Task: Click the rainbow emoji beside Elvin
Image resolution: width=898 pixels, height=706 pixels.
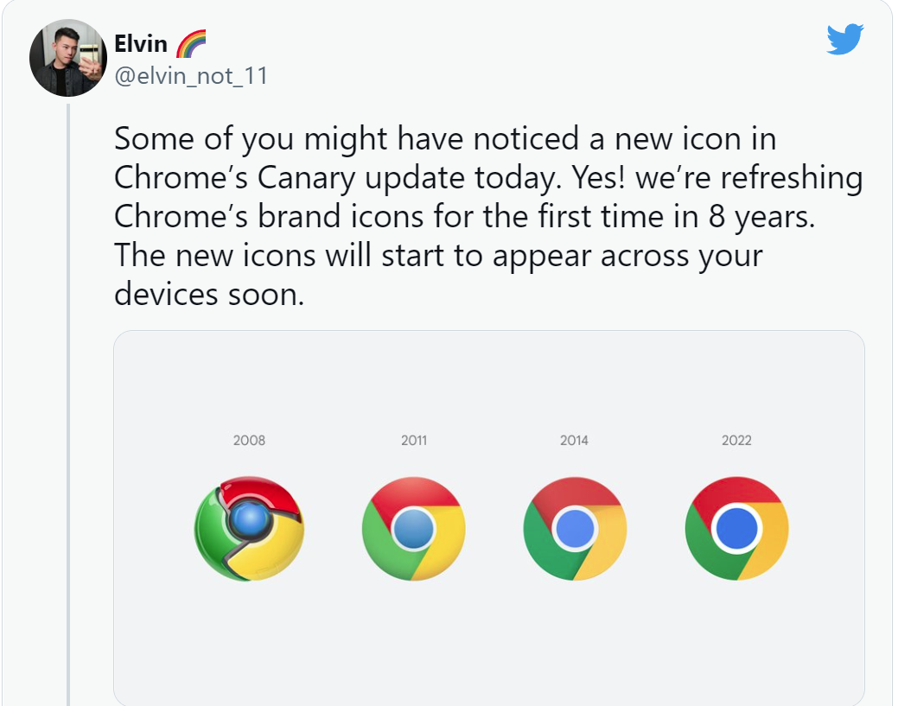Action: (190, 42)
